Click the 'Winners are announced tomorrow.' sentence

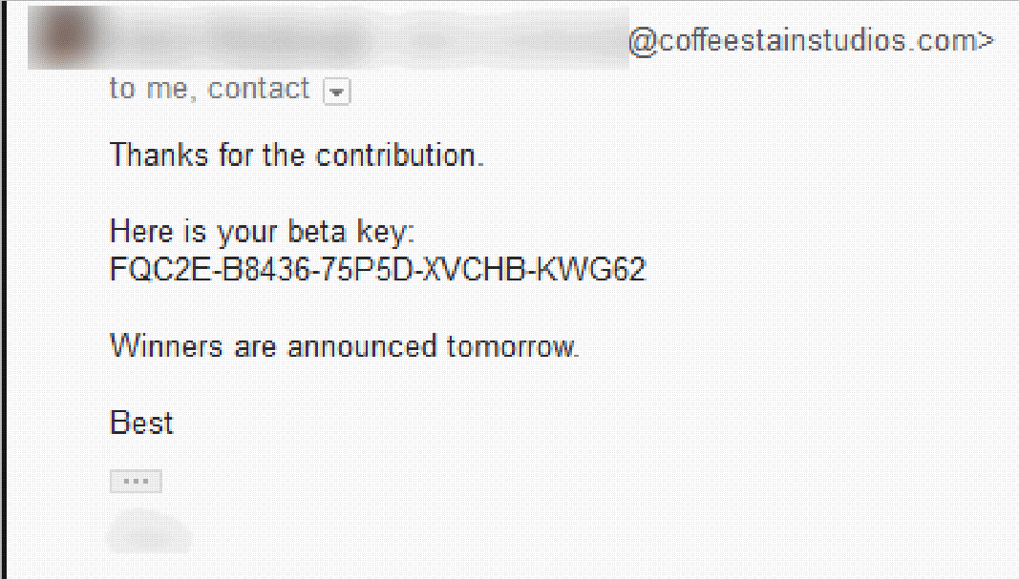(x=344, y=346)
